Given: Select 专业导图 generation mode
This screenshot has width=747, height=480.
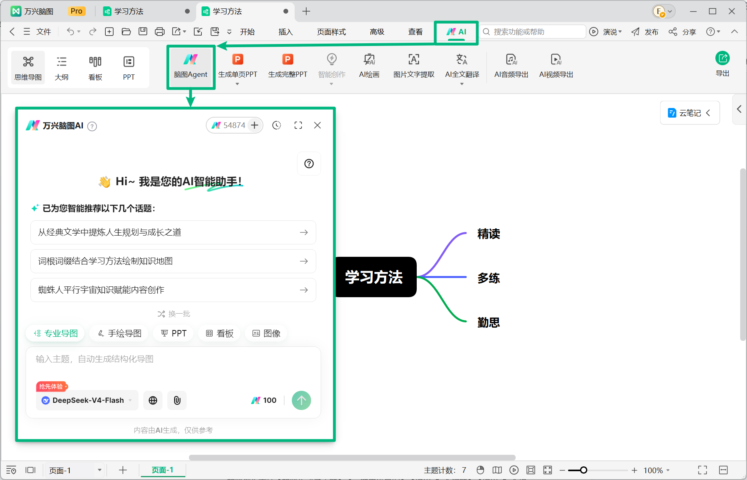Looking at the screenshot, I should 56,333.
